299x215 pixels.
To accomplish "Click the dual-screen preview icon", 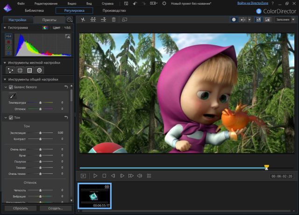I will 124,20.
